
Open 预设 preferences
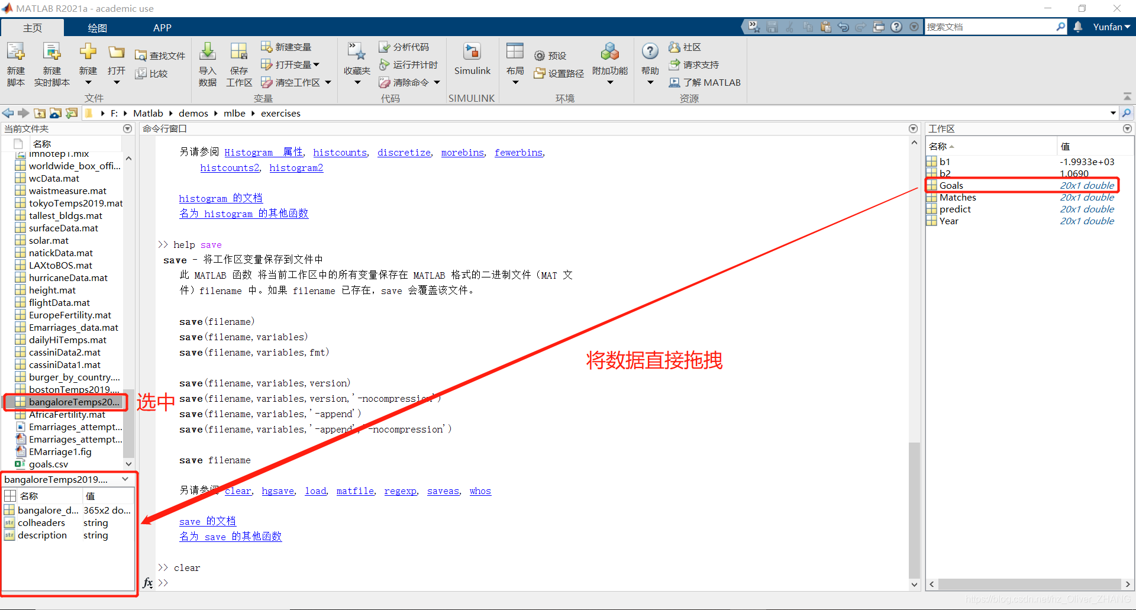(x=550, y=56)
